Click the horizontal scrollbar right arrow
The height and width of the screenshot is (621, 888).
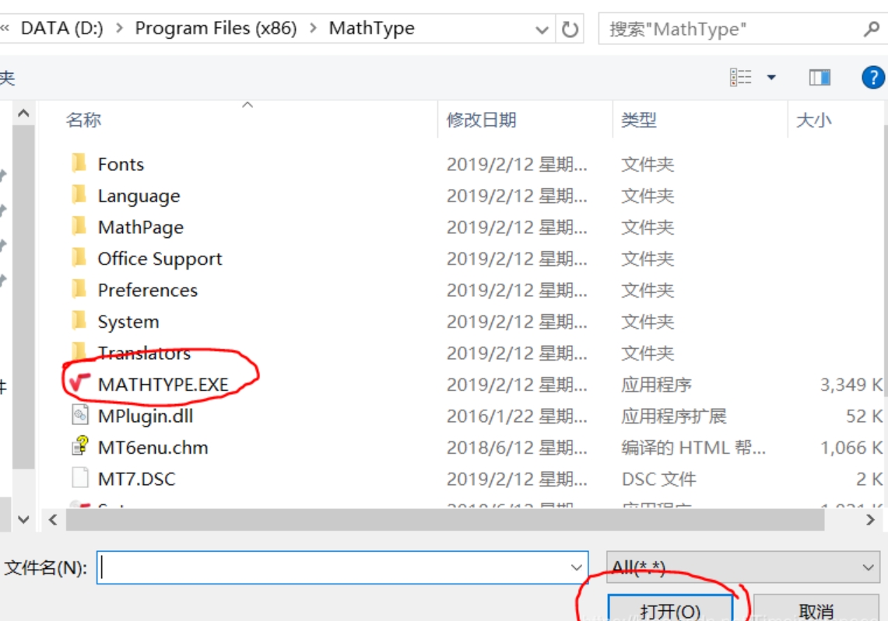click(x=870, y=519)
